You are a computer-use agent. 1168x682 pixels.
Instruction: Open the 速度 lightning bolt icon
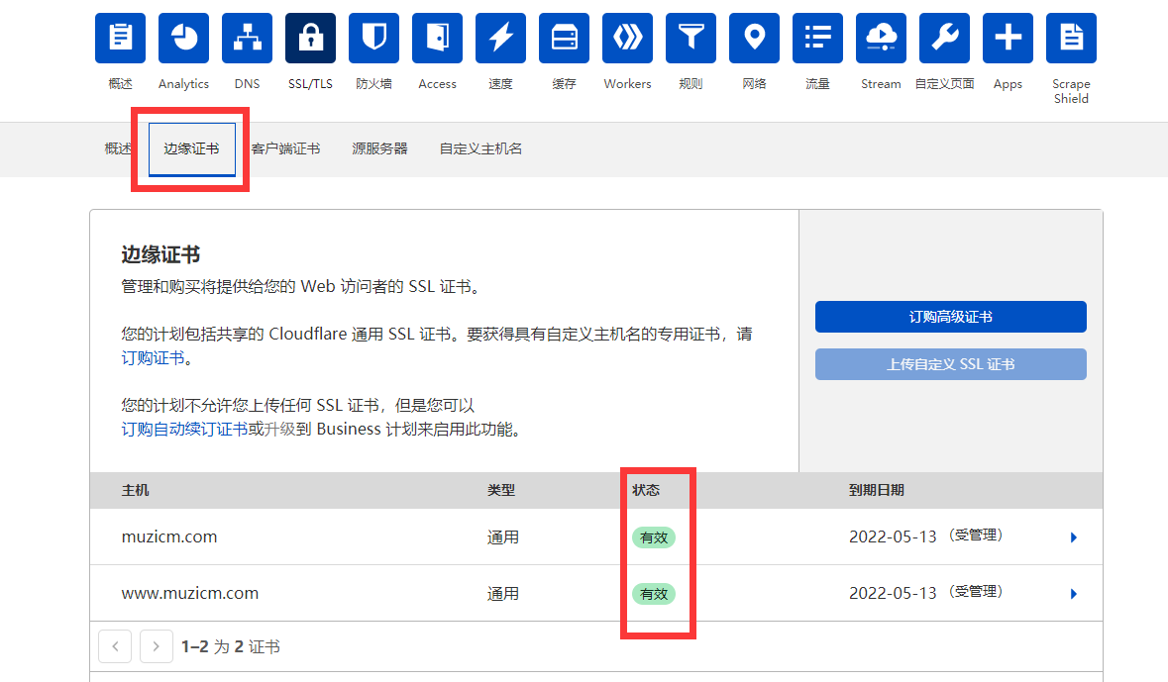point(500,38)
